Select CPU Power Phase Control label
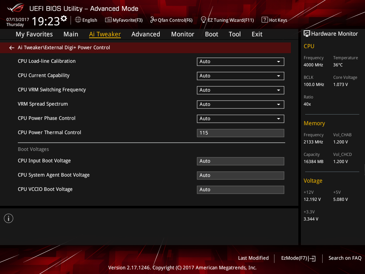The width and height of the screenshot is (365, 274). pyautogui.click(x=47, y=118)
